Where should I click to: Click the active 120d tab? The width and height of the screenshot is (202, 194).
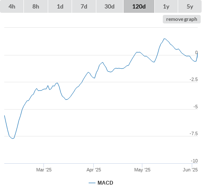click(139, 6)
